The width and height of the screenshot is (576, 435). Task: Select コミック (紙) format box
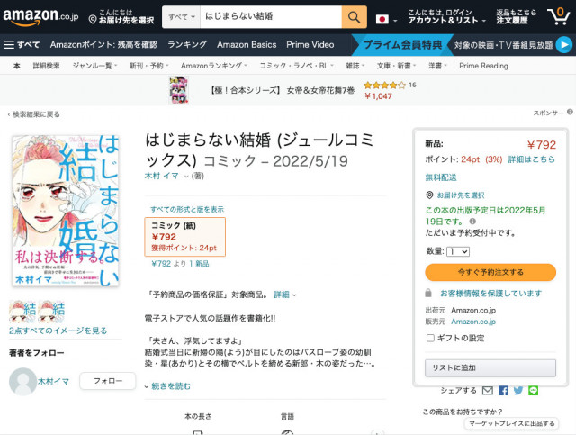184,237
